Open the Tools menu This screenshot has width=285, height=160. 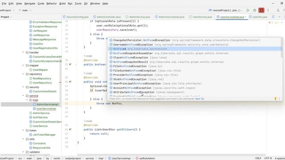[78, 4]
